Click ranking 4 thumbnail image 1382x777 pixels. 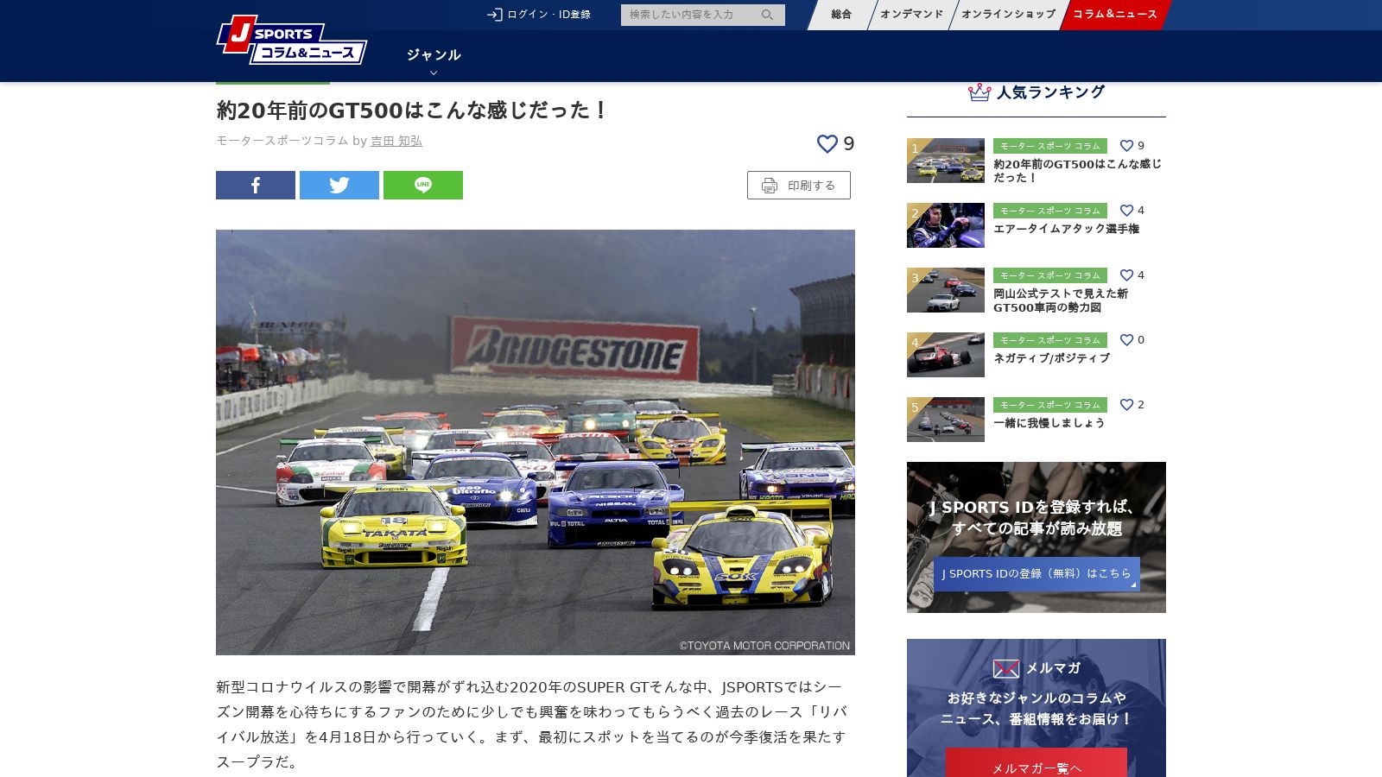946,355
